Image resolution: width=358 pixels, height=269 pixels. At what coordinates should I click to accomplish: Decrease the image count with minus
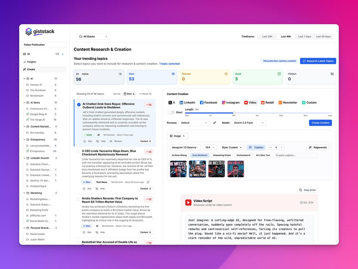click(271, 147)
